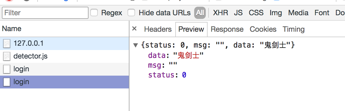This screenshot has height=111, width=345.
Task: Click the script file icon beside detector.js
Action: tap(7, 56)
